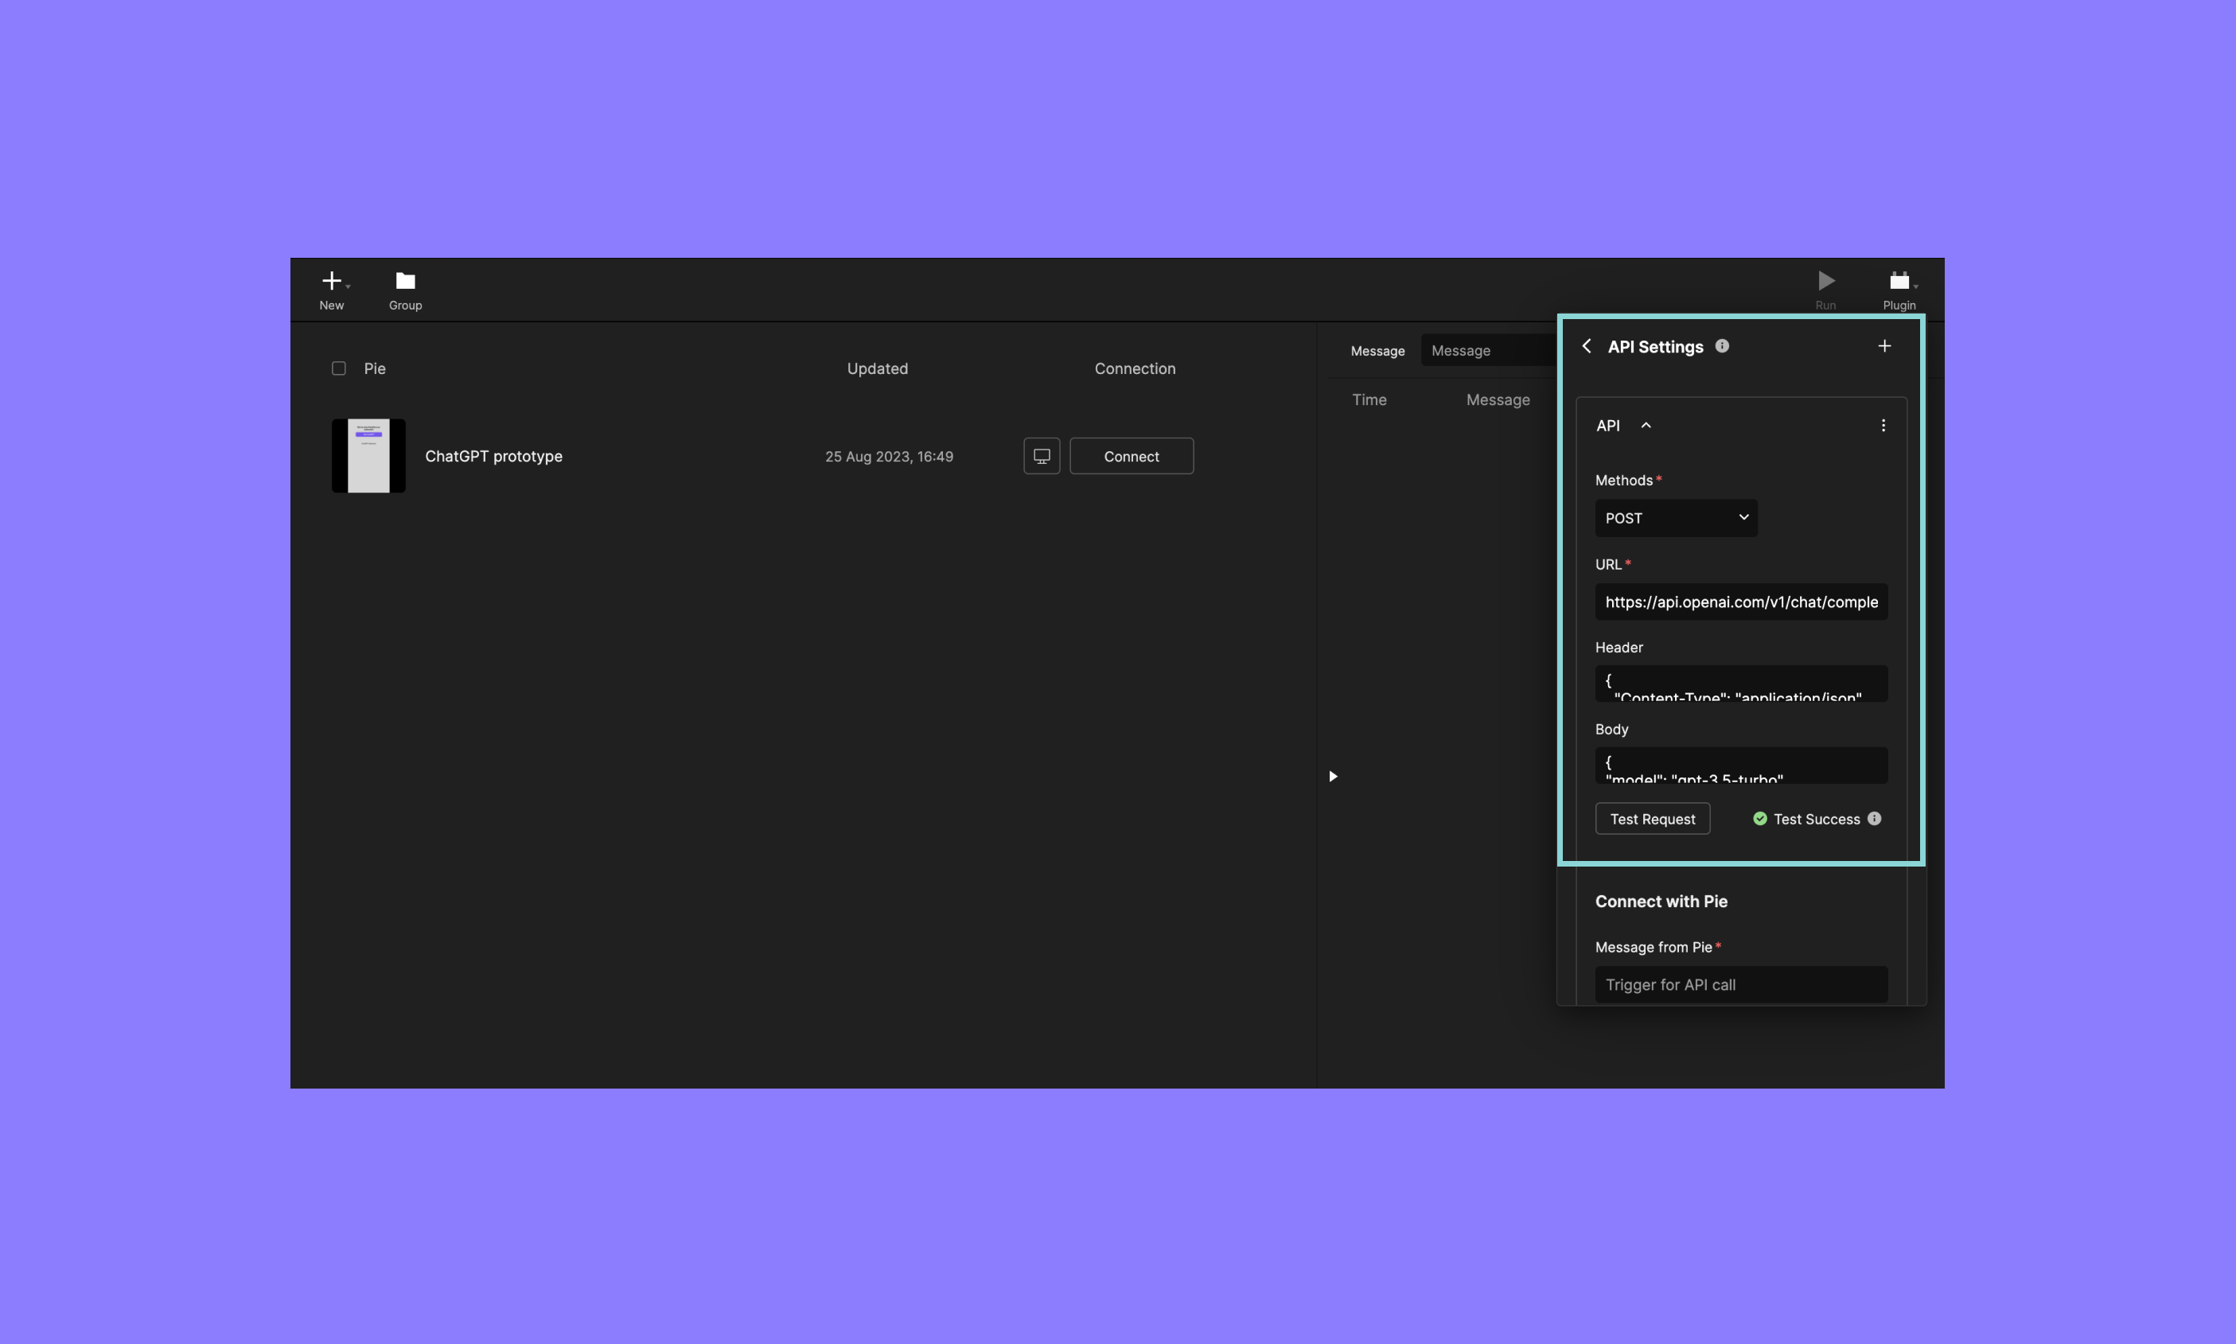Click the info icon next to API Settings
This screenshot has width=2236, height=1344.
point(1722,345)
